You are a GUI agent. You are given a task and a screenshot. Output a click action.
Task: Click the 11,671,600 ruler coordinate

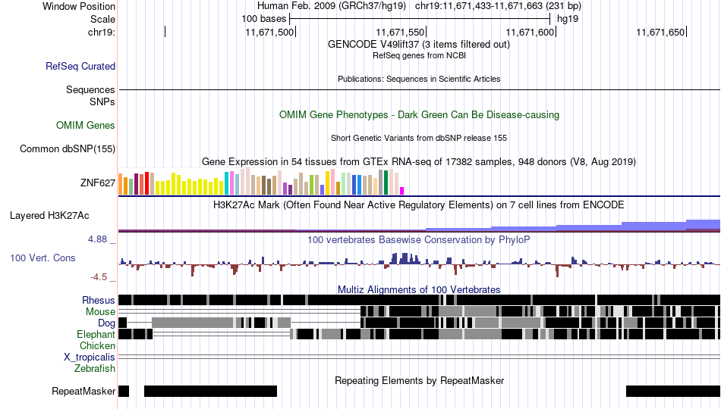pos(531,32)
